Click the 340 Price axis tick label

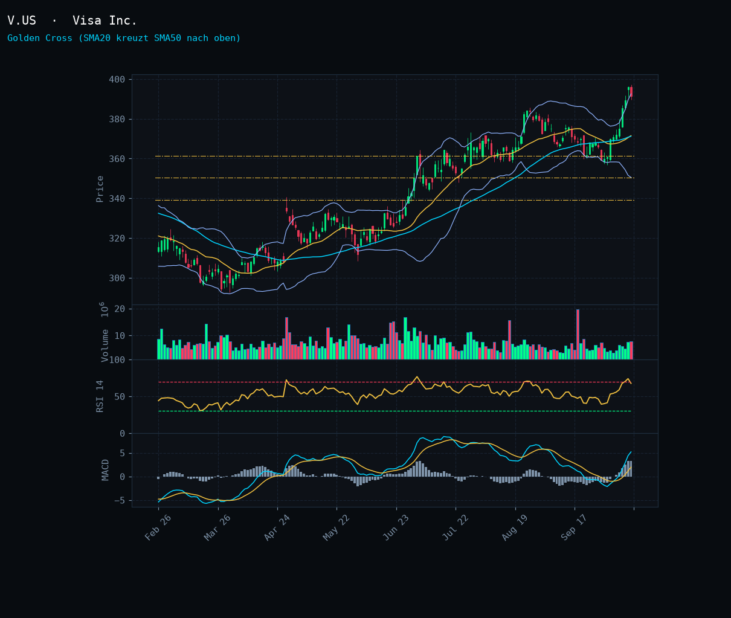coord(117,199)
